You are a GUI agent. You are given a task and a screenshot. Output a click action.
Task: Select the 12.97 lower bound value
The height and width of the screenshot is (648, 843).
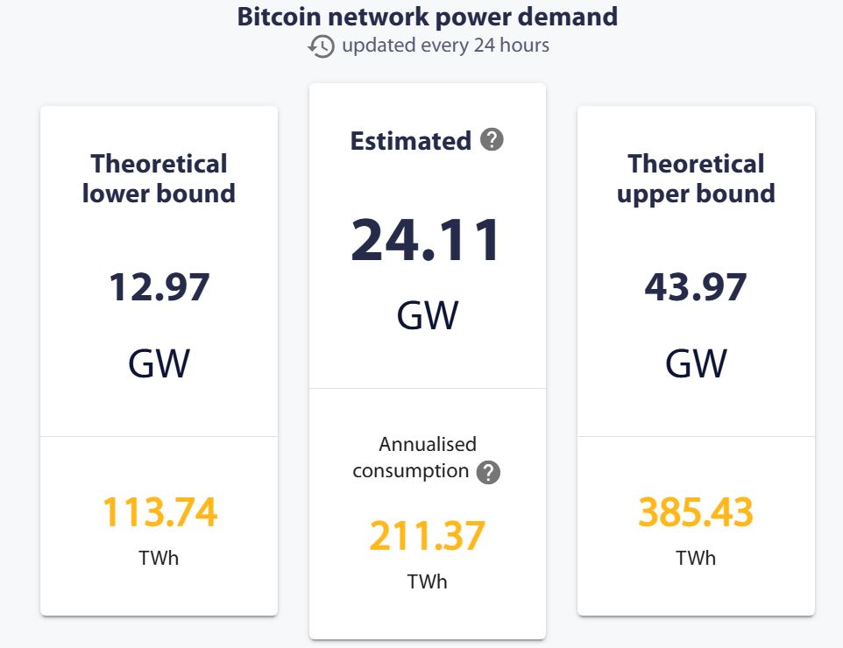click(159, 287)
